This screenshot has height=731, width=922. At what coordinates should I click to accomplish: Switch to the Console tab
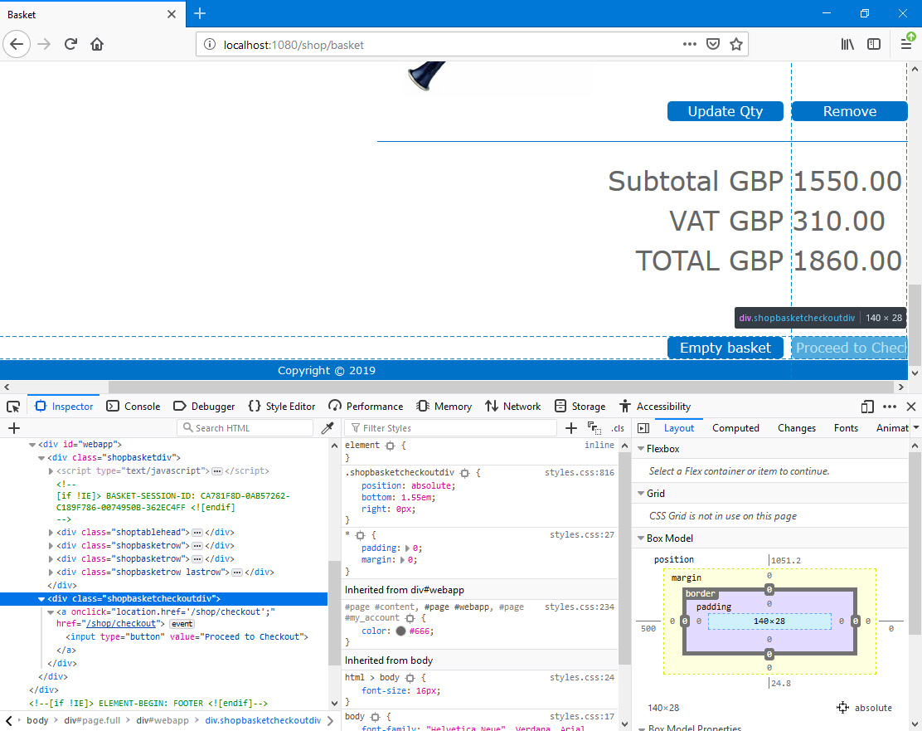click(133, 407)
